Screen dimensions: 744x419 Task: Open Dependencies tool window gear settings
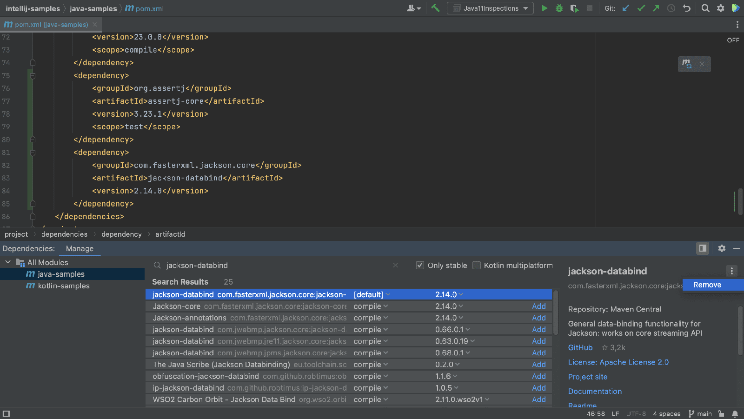point(722,248)
